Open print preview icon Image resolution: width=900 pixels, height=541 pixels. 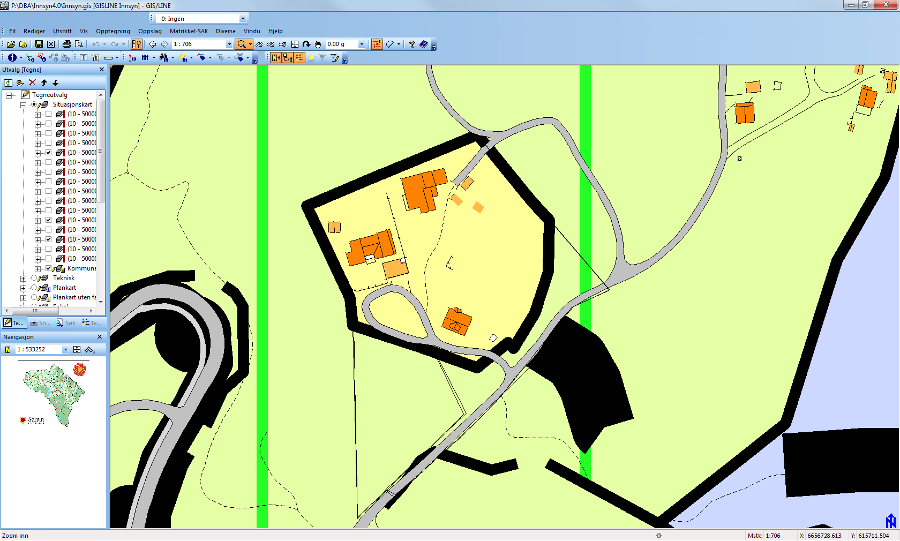[x=79, y=44]
